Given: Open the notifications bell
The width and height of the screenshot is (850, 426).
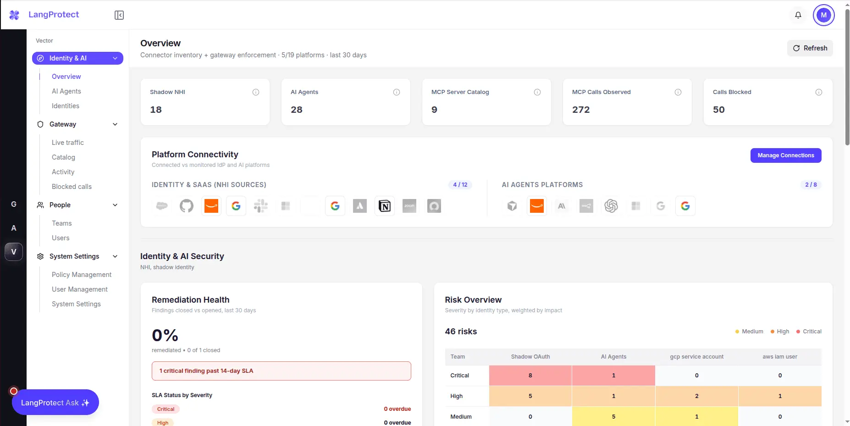Looking at the screenshot, I should click(x=798, y=15).
